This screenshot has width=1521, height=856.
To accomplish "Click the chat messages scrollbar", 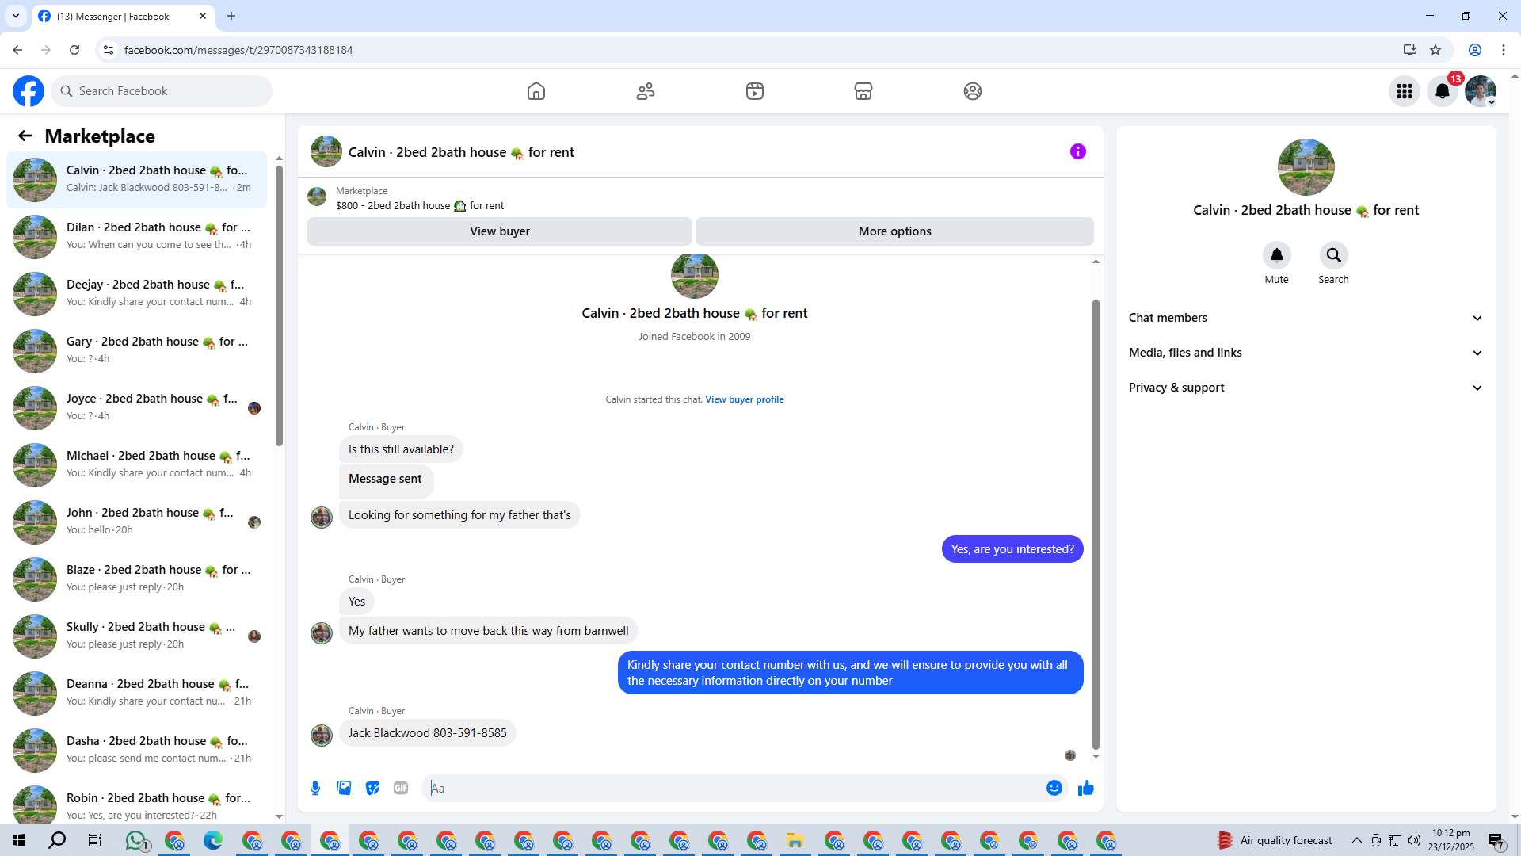I will pyautogui.click(x=1096, y=523).
